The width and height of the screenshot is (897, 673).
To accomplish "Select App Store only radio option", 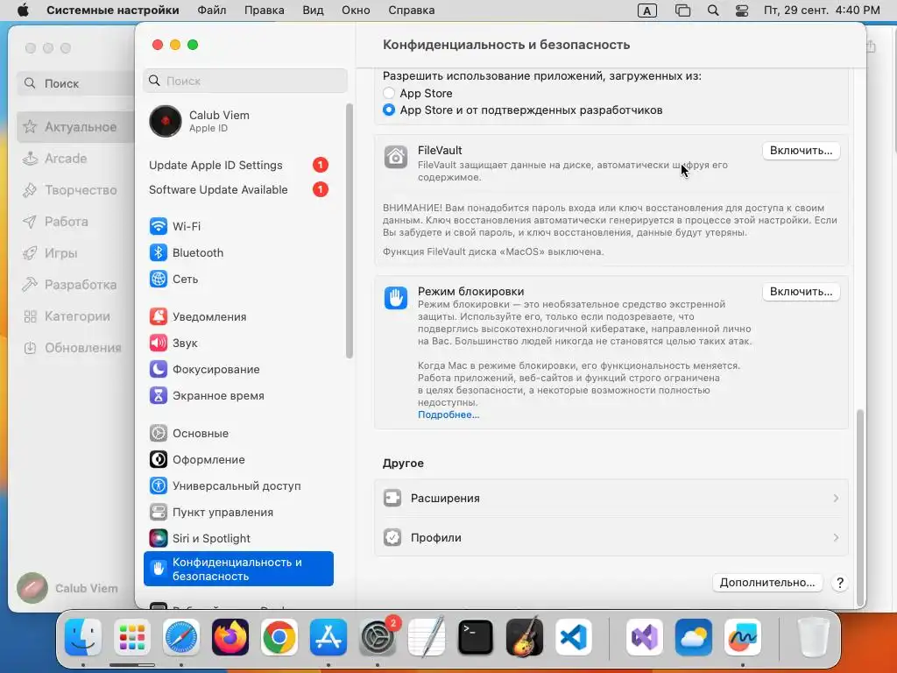I will (389, 93).
